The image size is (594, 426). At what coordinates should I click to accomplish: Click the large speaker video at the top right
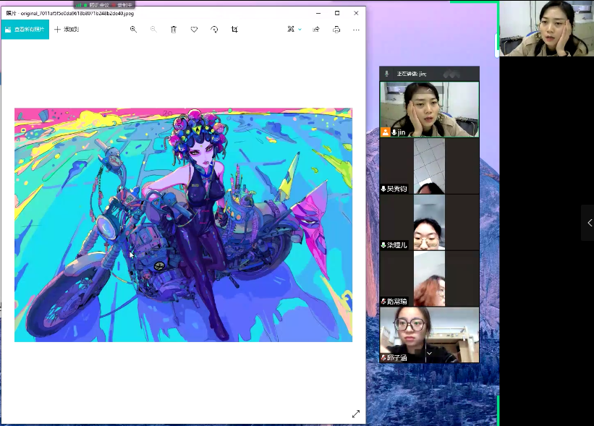click(547, 28)
